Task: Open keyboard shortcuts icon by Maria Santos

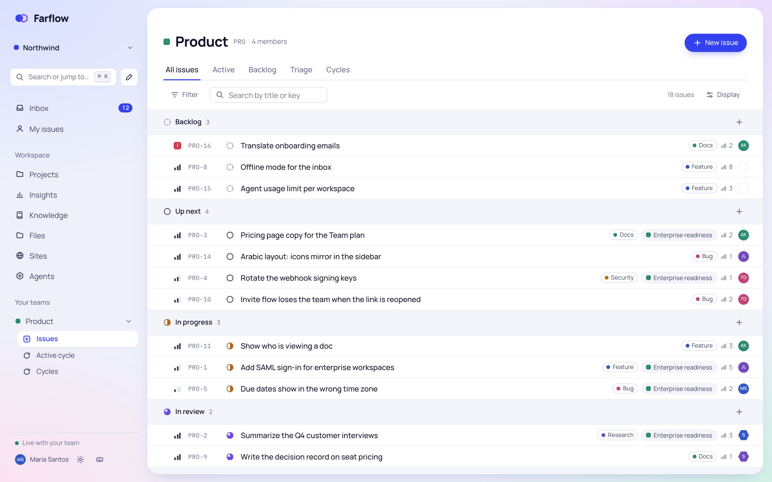Action: pos(99,459)
